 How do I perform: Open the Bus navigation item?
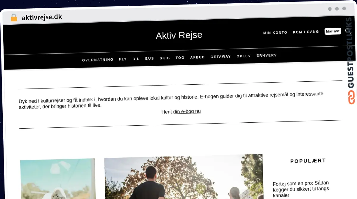150,59
